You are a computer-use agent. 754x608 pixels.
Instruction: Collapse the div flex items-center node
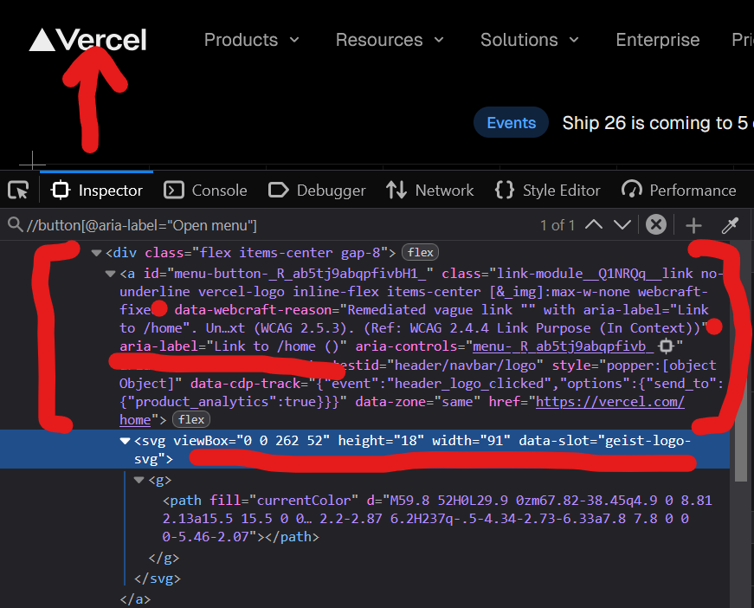point(96,253)
